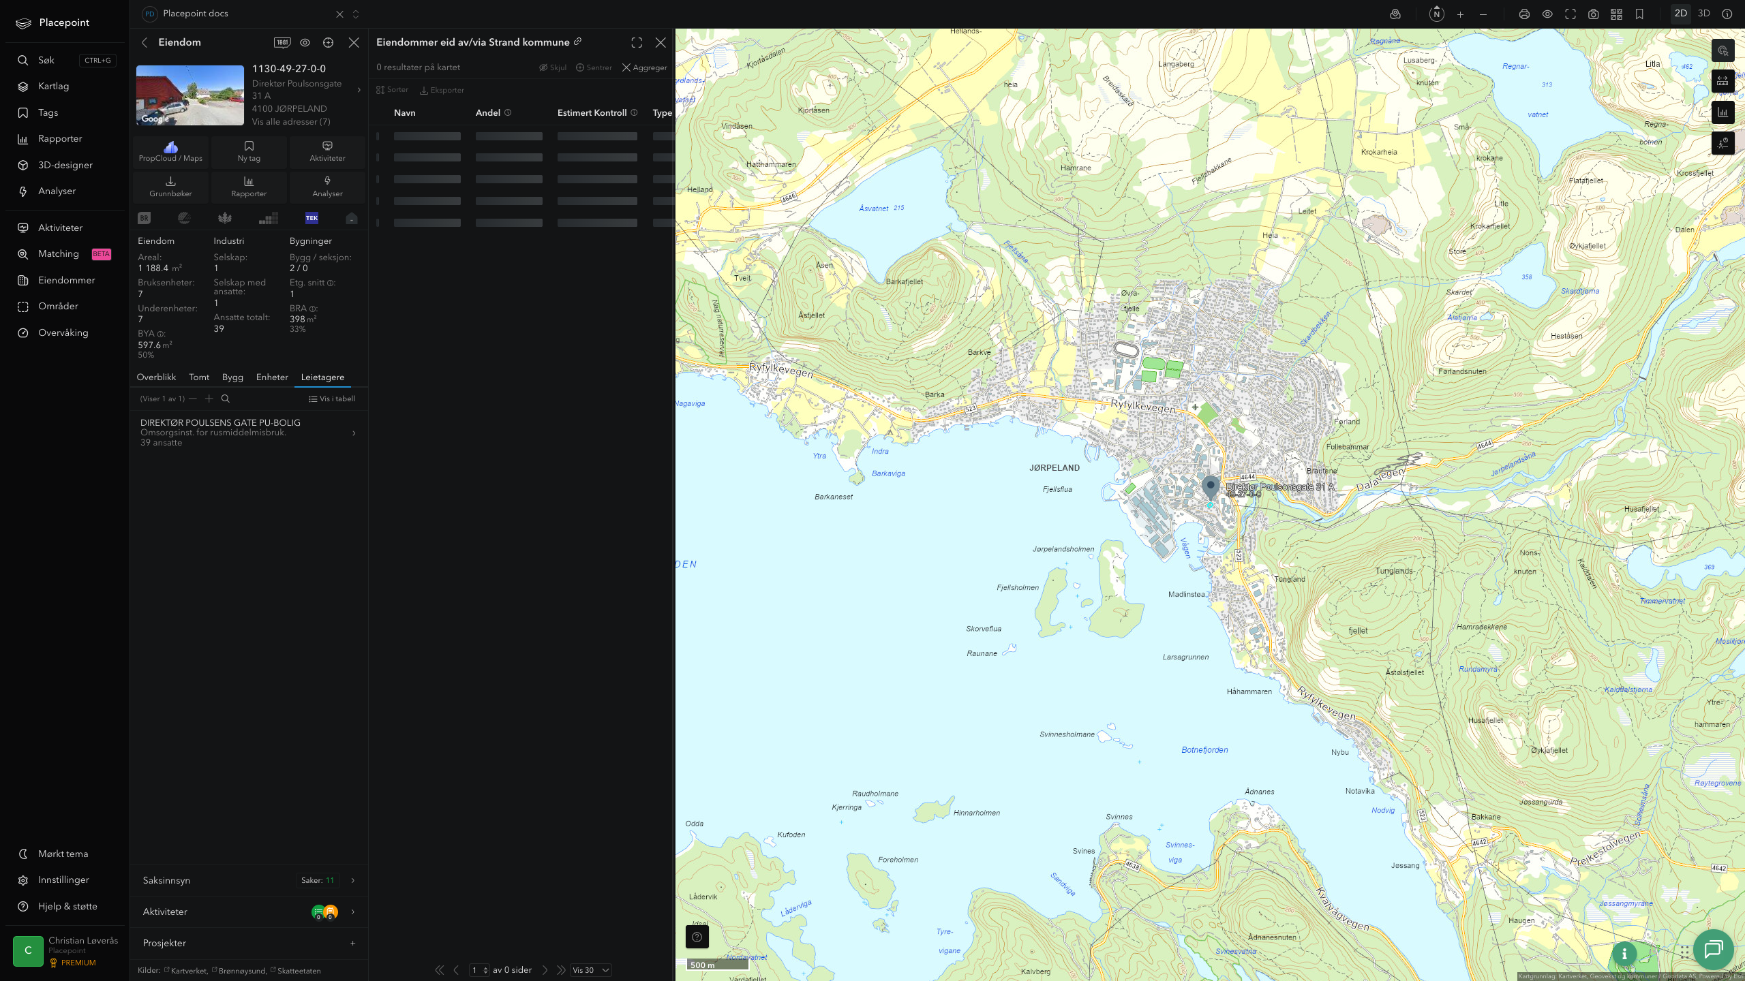Viewport: 1745px width, 981px height.
Task: Open the Google street view thumbnail
Action: (x=190, y=95)
